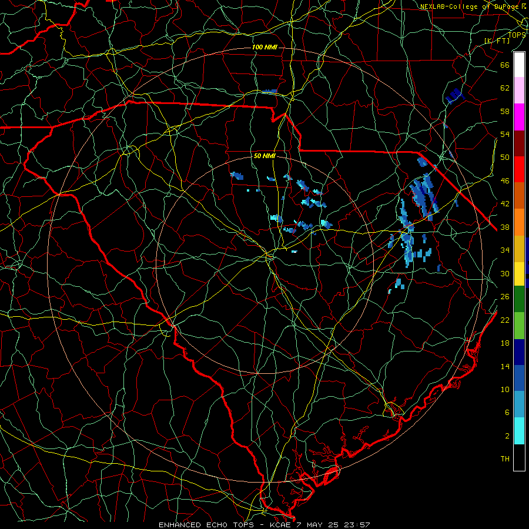Click the black TH threshold swatch
529x529 pixels.
click(x=519, y=457)
